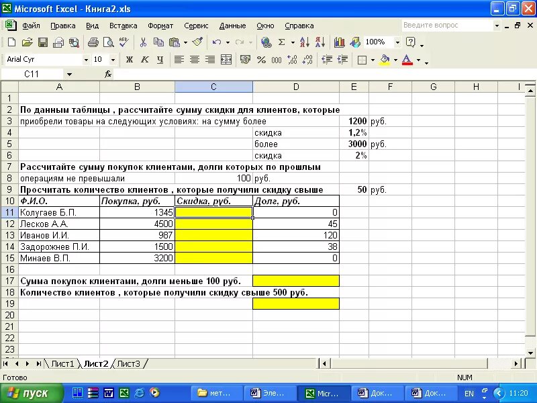The image size is (537, 403).
Task: Apply the yellow fill color bucket
Action: tap(385, 60)
